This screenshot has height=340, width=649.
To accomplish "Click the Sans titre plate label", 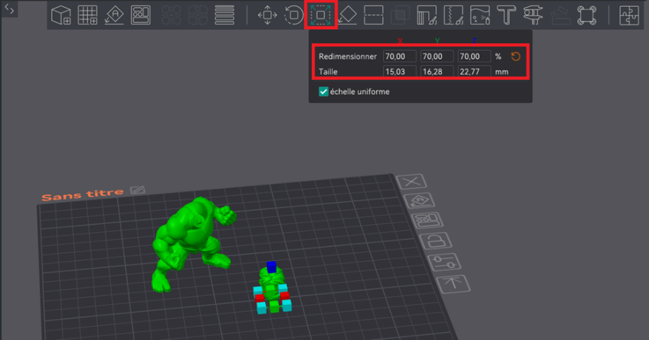I will [83, 194].
